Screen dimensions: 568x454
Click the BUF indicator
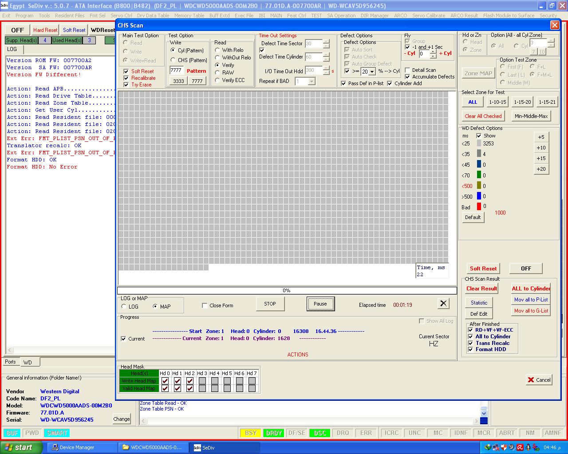pyautogui.click(x=12, y=433)
